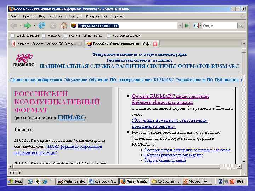Click the Google search engine icon

click(x=196, y=25)
